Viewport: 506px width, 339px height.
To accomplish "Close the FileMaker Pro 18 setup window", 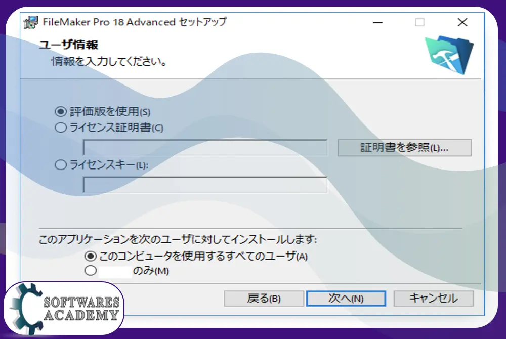I will 462,22.
